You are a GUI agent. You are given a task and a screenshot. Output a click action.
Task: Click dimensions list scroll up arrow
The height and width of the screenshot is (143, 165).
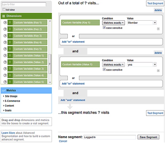click(x=50, y=21)
